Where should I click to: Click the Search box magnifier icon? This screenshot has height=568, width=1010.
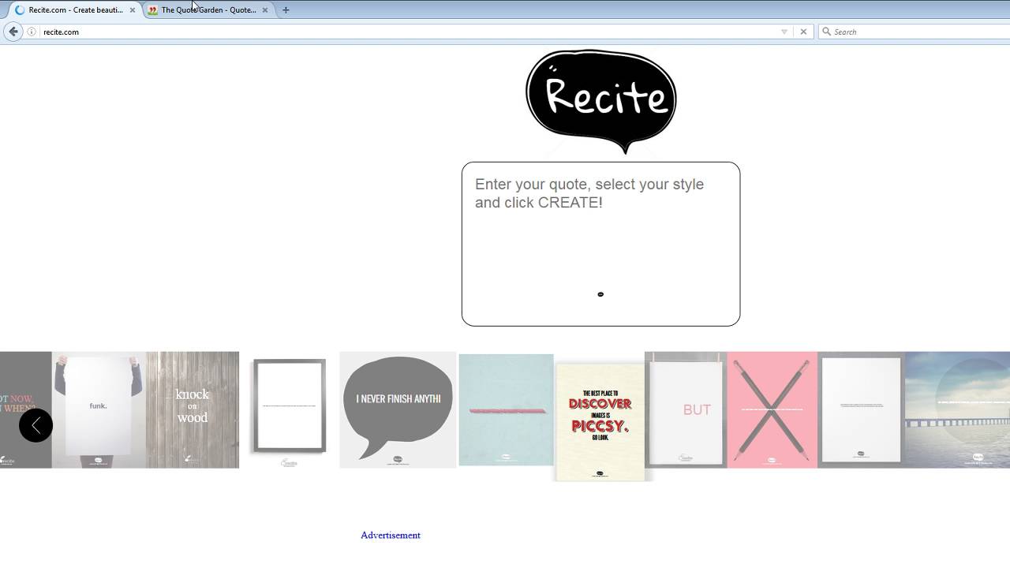point(826,32)
